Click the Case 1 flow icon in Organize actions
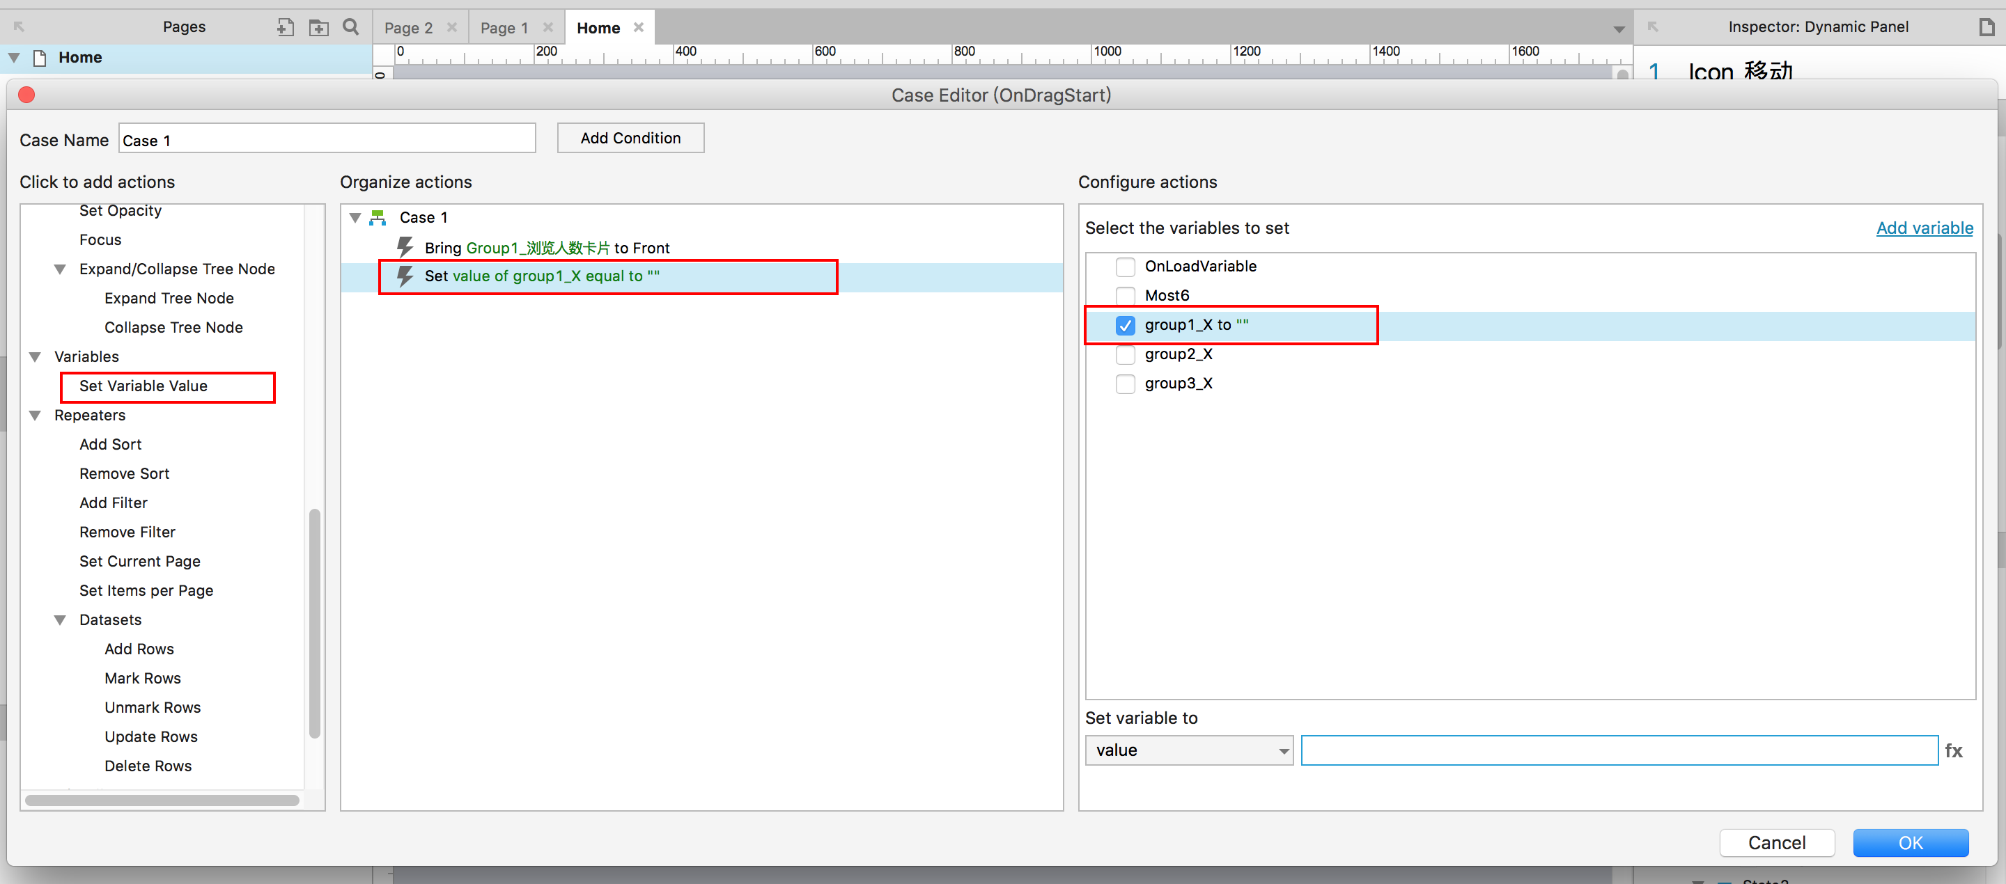Screen dimensions: 2006x884 (378, 217)
